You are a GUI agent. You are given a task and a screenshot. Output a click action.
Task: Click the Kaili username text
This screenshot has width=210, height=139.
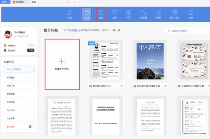pos(20,32)
